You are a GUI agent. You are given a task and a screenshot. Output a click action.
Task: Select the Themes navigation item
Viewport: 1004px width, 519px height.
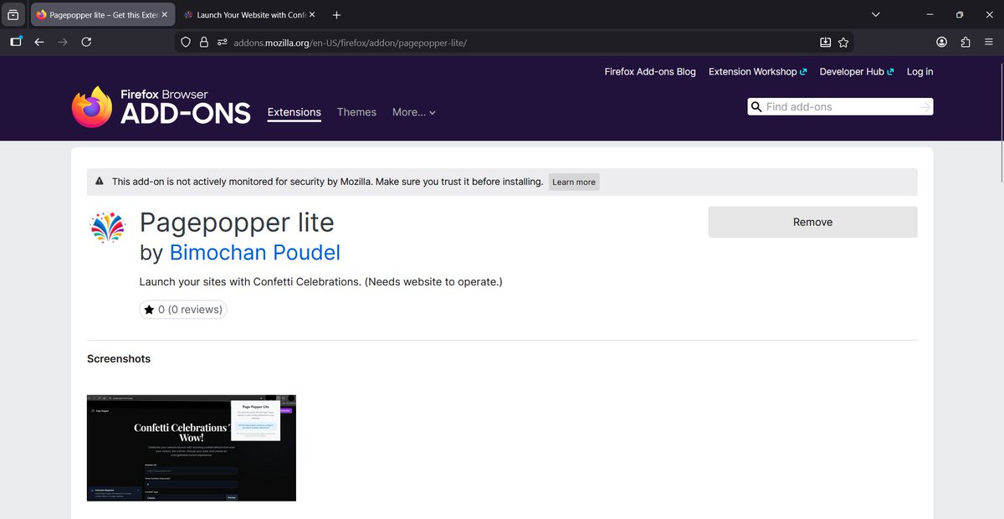pyautogui.click(x=356, y=112)
